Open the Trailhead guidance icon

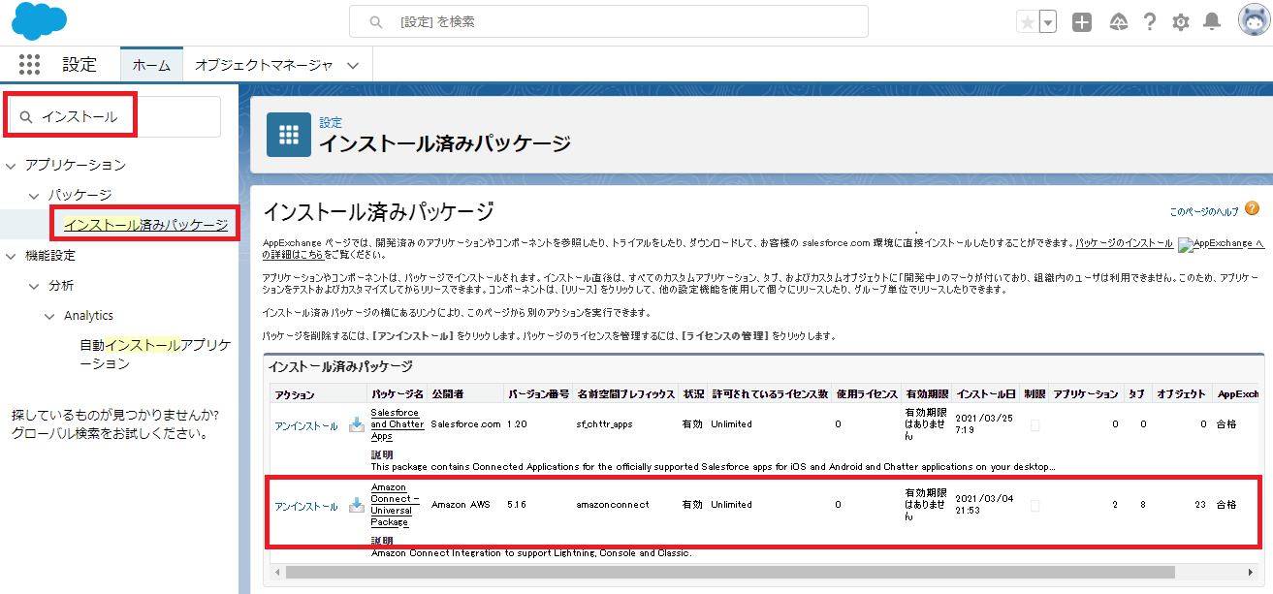(1118, 22)
